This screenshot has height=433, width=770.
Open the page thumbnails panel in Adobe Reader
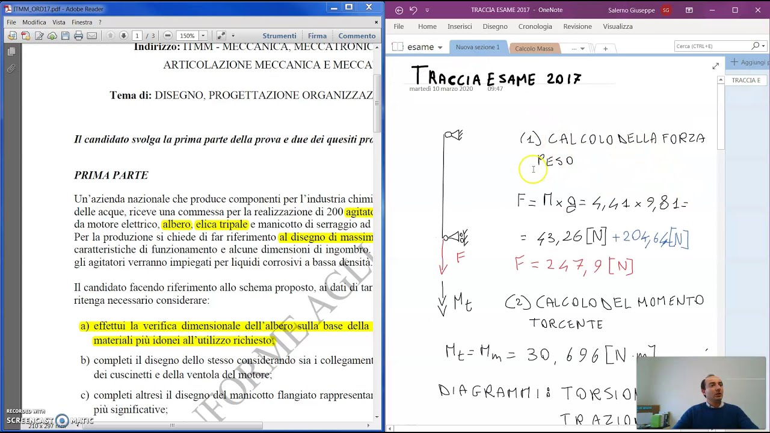pos(11,52)
